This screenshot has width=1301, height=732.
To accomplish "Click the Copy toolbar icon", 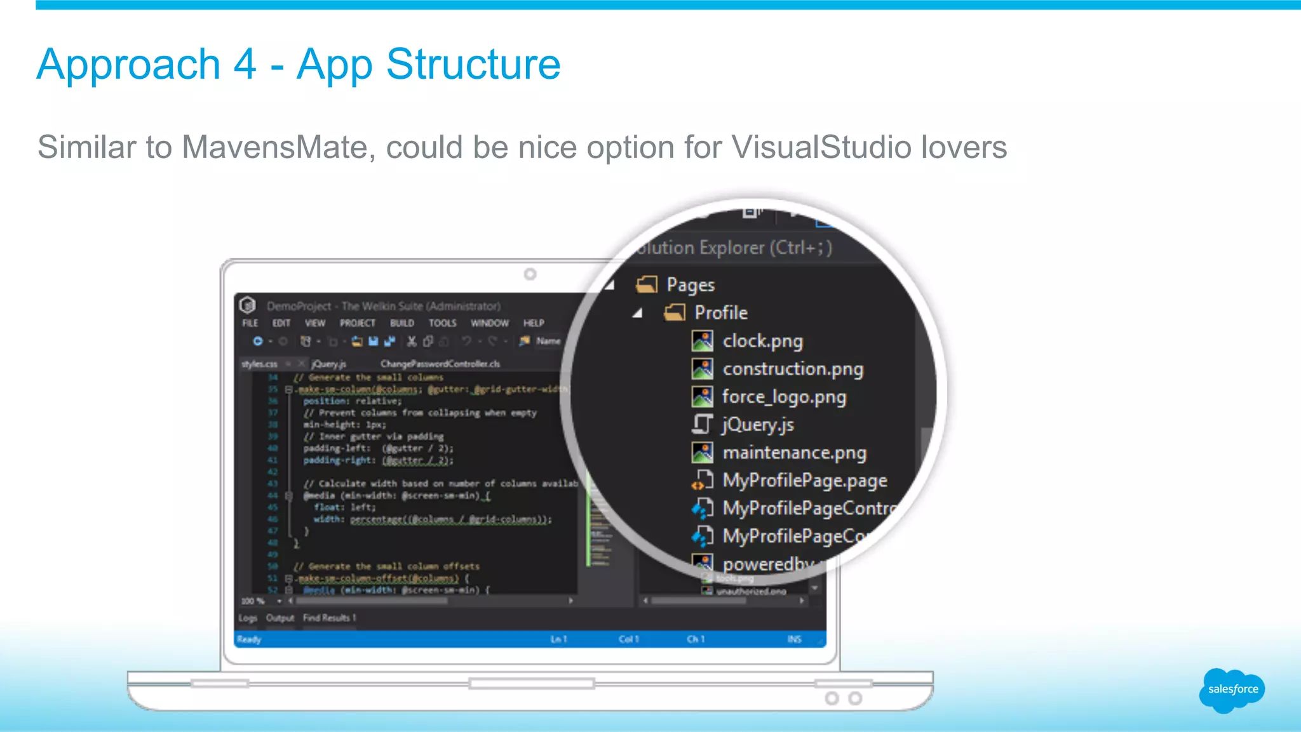I will [x=428, y=342].
